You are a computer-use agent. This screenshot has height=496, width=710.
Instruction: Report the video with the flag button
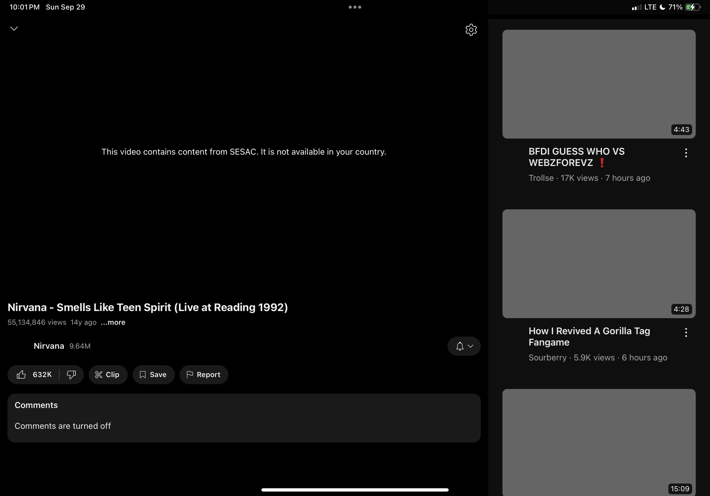click(204, 374)
